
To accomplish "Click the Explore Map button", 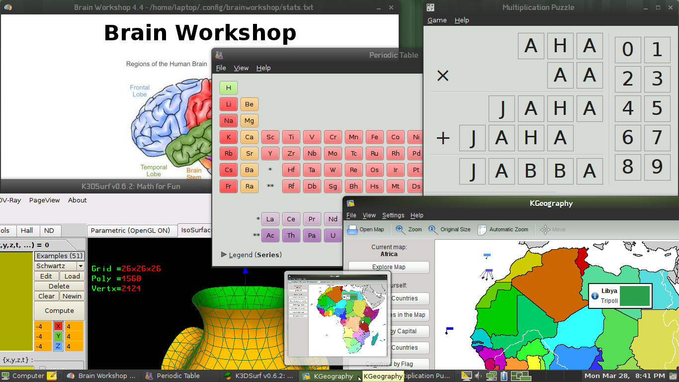I will [389, 267].
